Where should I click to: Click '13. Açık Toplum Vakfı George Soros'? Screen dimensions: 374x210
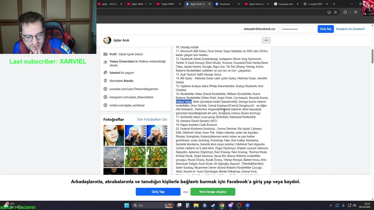coord(198,74)
